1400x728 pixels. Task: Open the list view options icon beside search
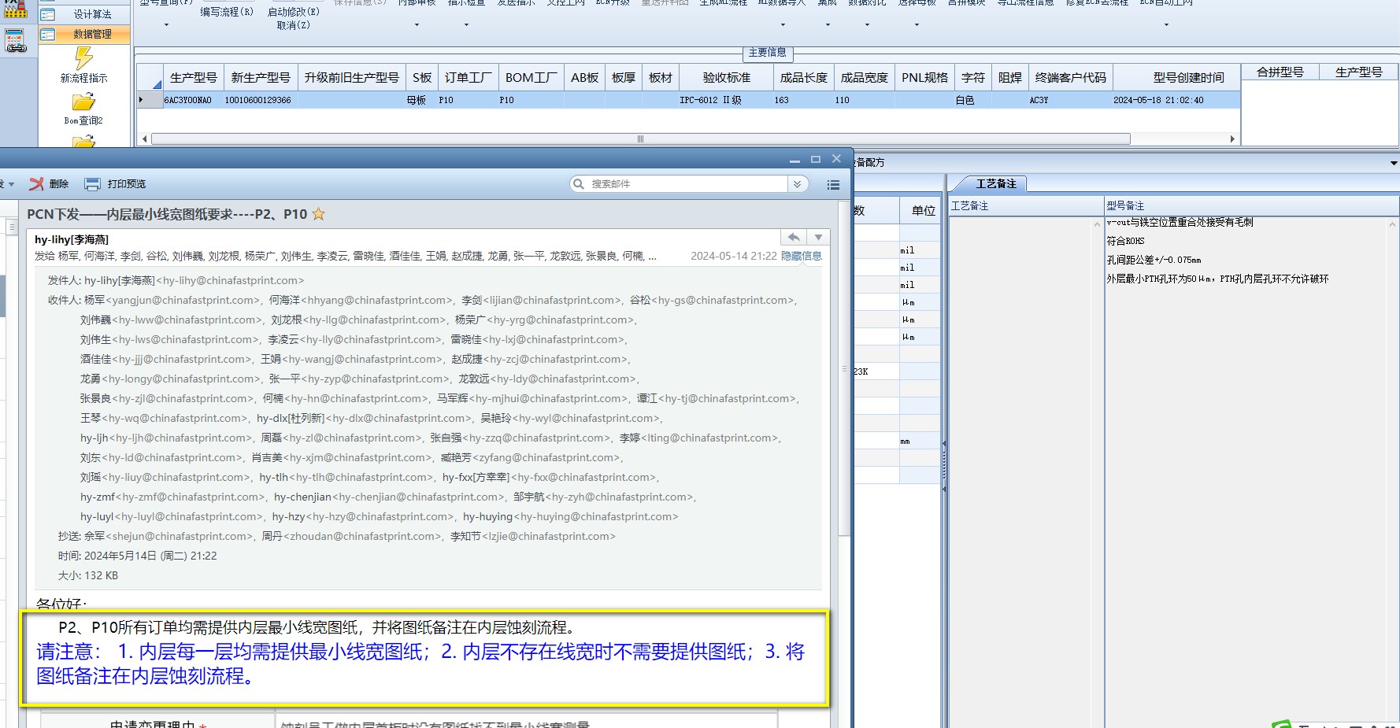(x=833, y=184)
